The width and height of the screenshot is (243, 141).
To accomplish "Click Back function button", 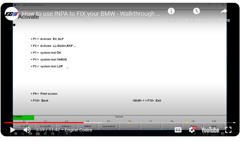I will [214, 126].
